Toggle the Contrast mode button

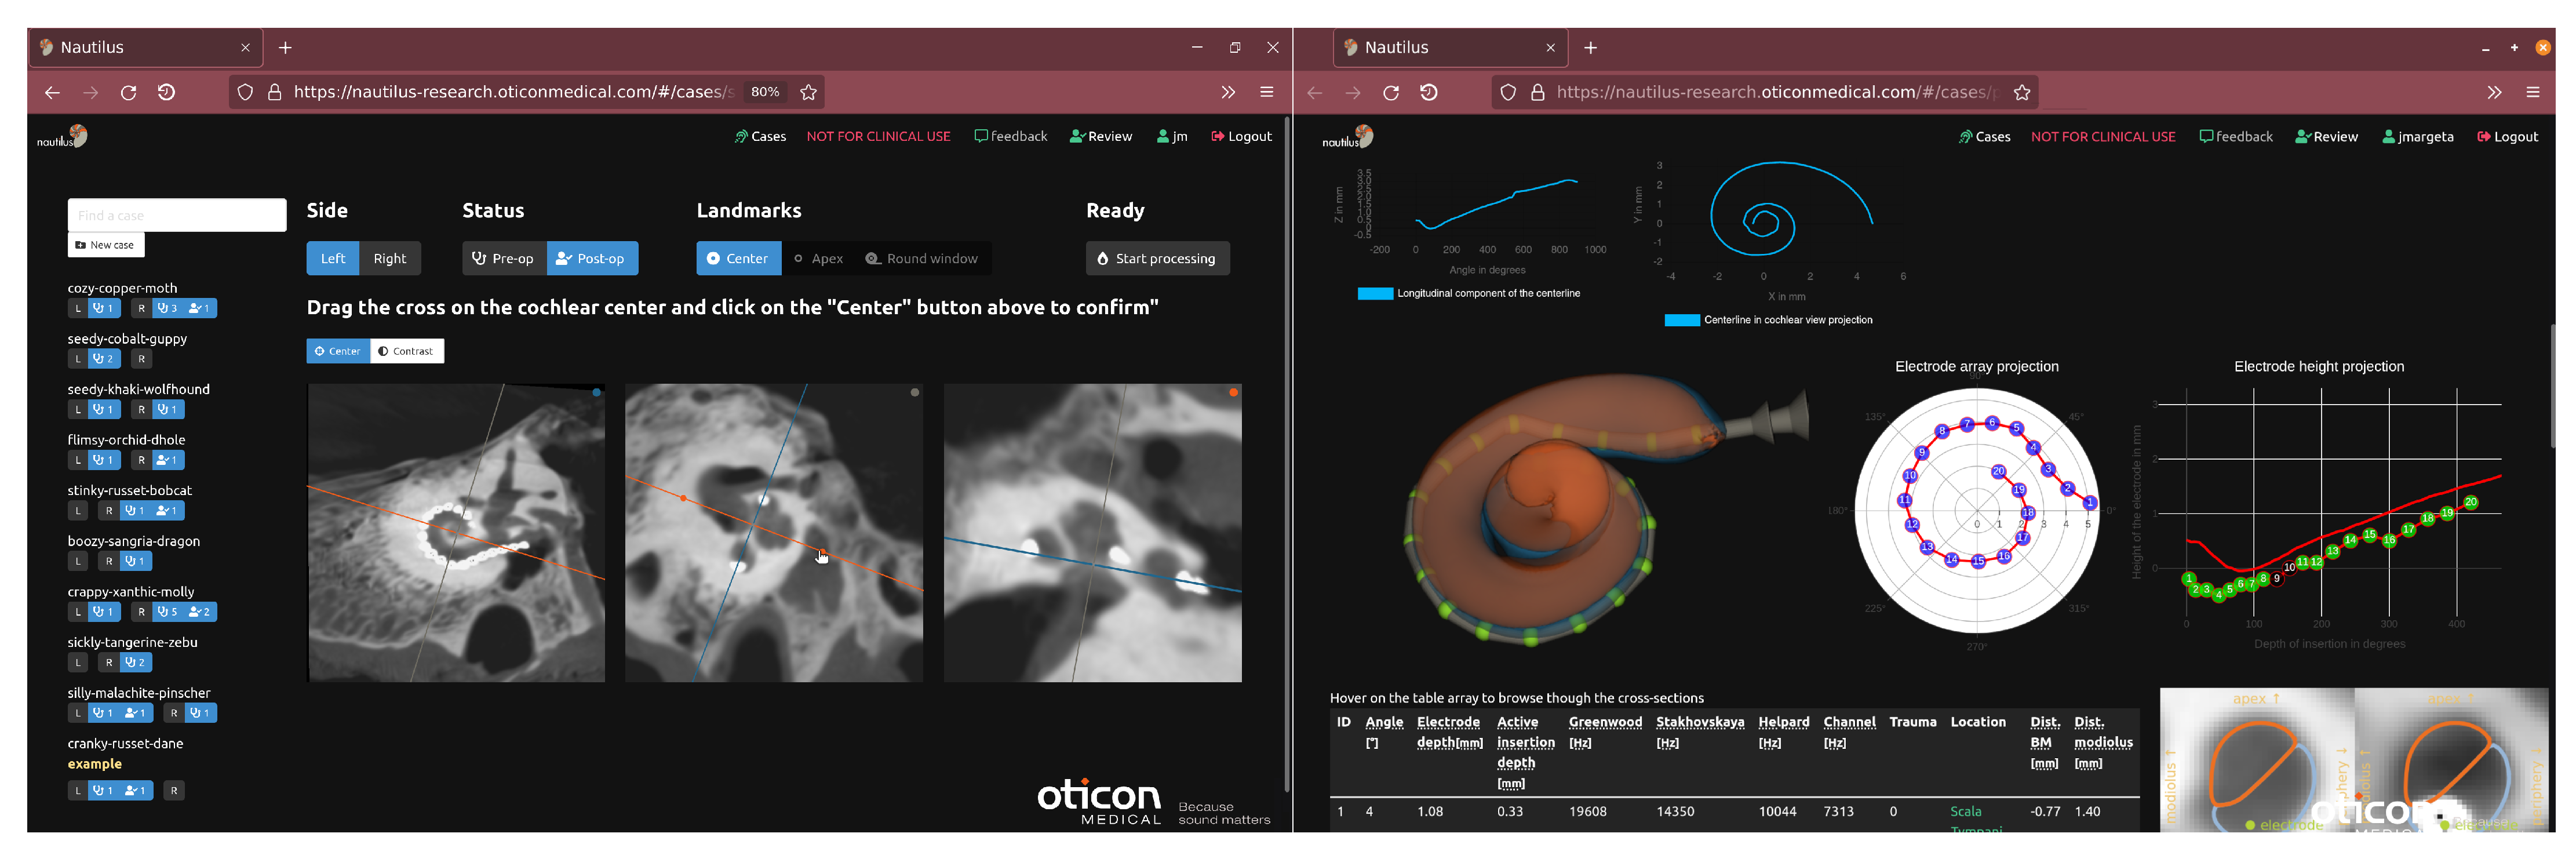[406, 352]
